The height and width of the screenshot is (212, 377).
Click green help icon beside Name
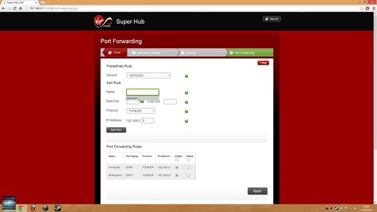tap(186, 93)
